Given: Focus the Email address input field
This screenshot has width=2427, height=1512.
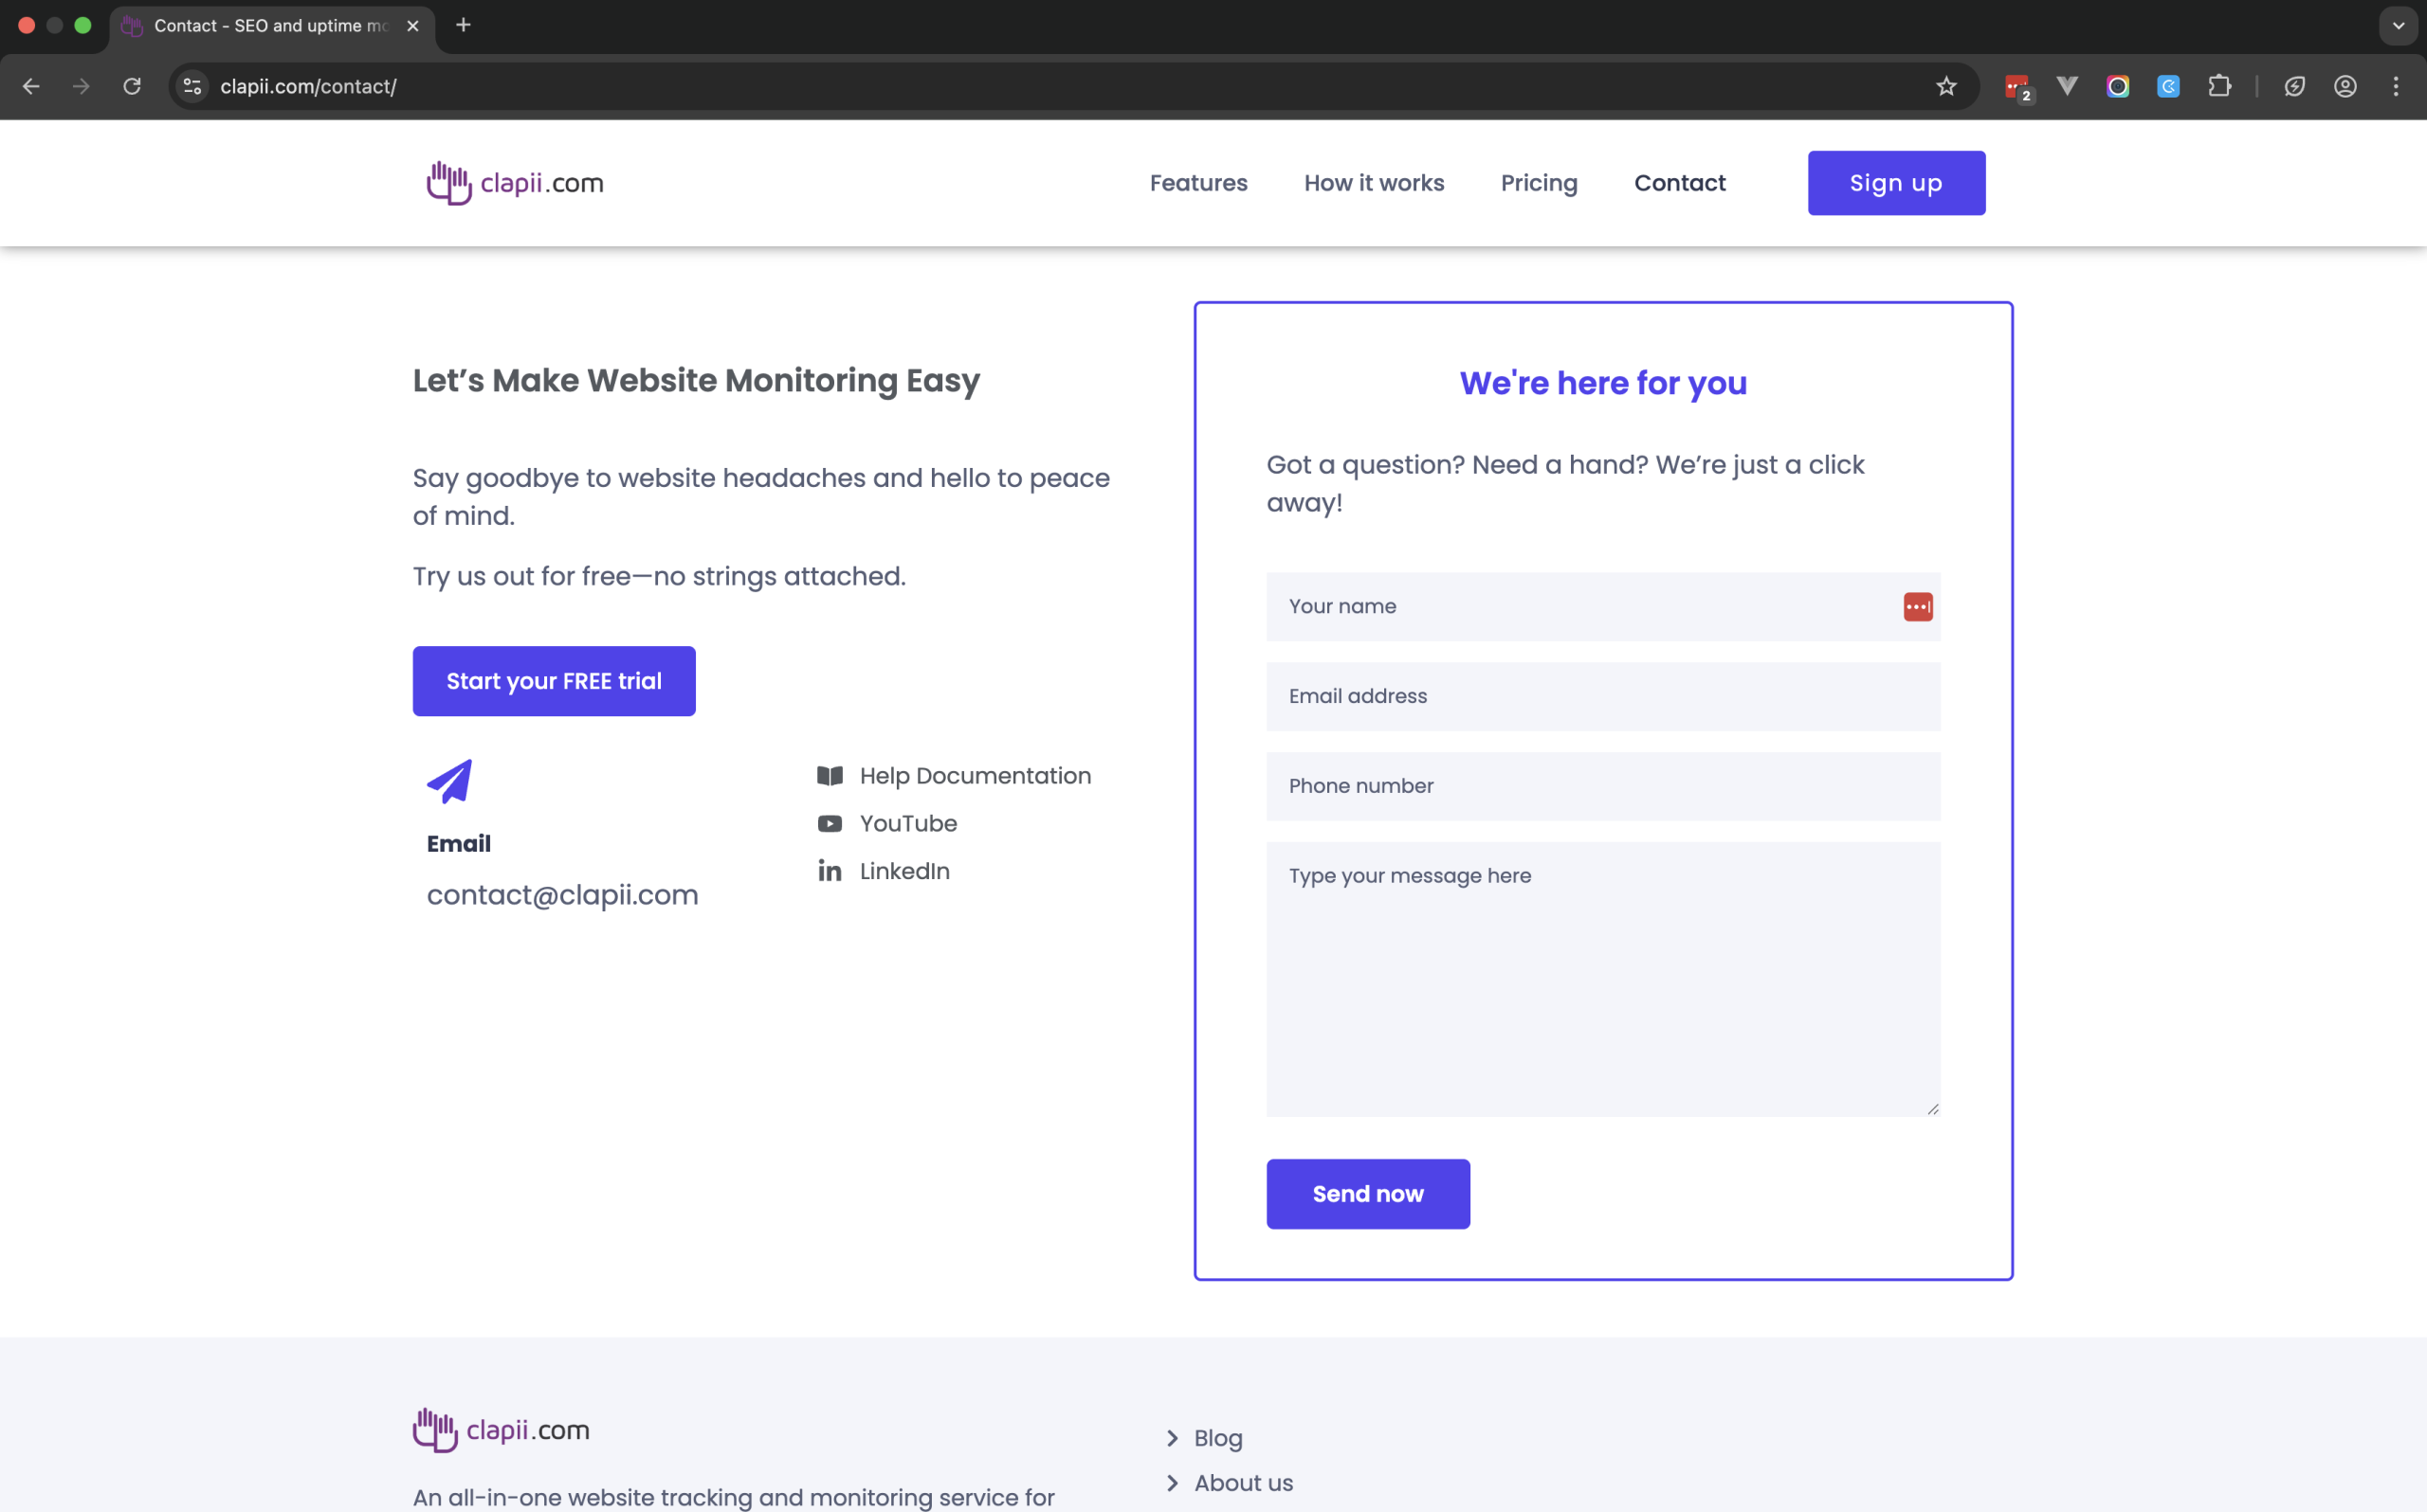Looking at the screenshot, I should tap(1602, 696).
